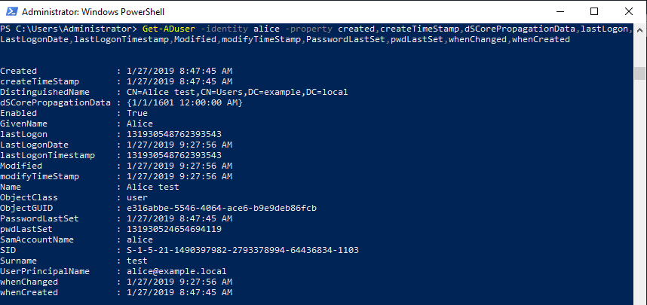Close the Administrator PowerShell window

click(628, 11)
